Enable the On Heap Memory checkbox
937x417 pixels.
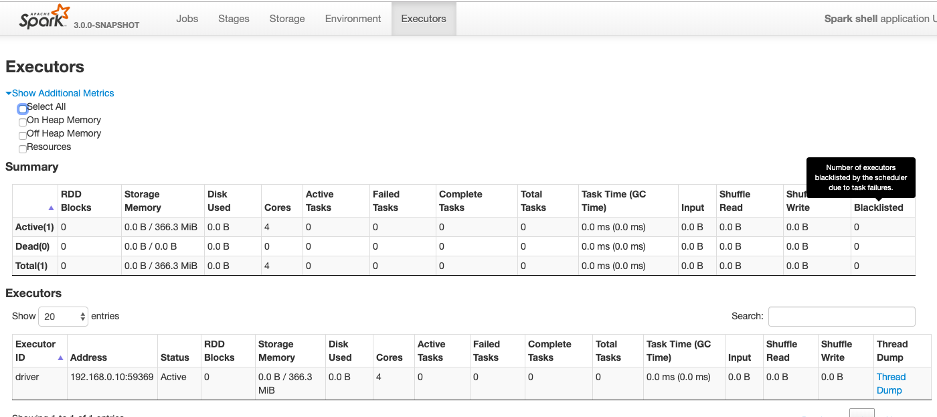click(23, 122)
